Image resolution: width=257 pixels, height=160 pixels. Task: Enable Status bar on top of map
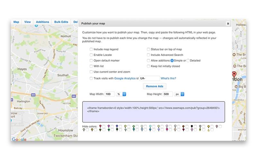pyautogui.click(x=148, y=49)
